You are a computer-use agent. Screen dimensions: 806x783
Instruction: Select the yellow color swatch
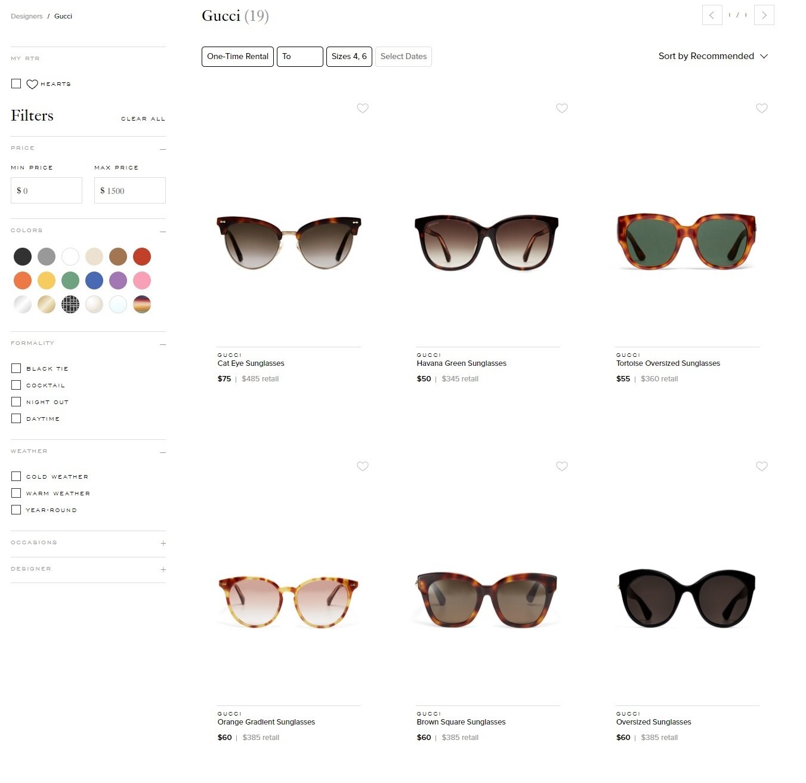click(47, 280)
